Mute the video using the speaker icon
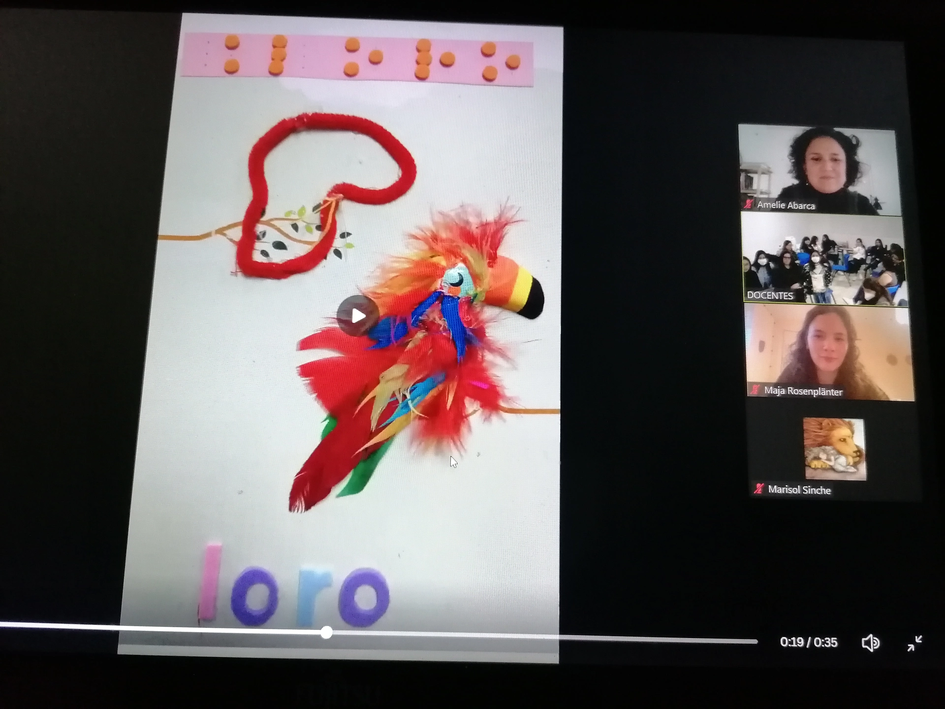Viewport: 945px width, 709px height. pos(870,643)
